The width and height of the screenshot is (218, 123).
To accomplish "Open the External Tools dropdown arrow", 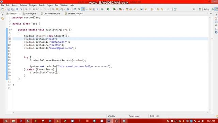I will point(123,9).
